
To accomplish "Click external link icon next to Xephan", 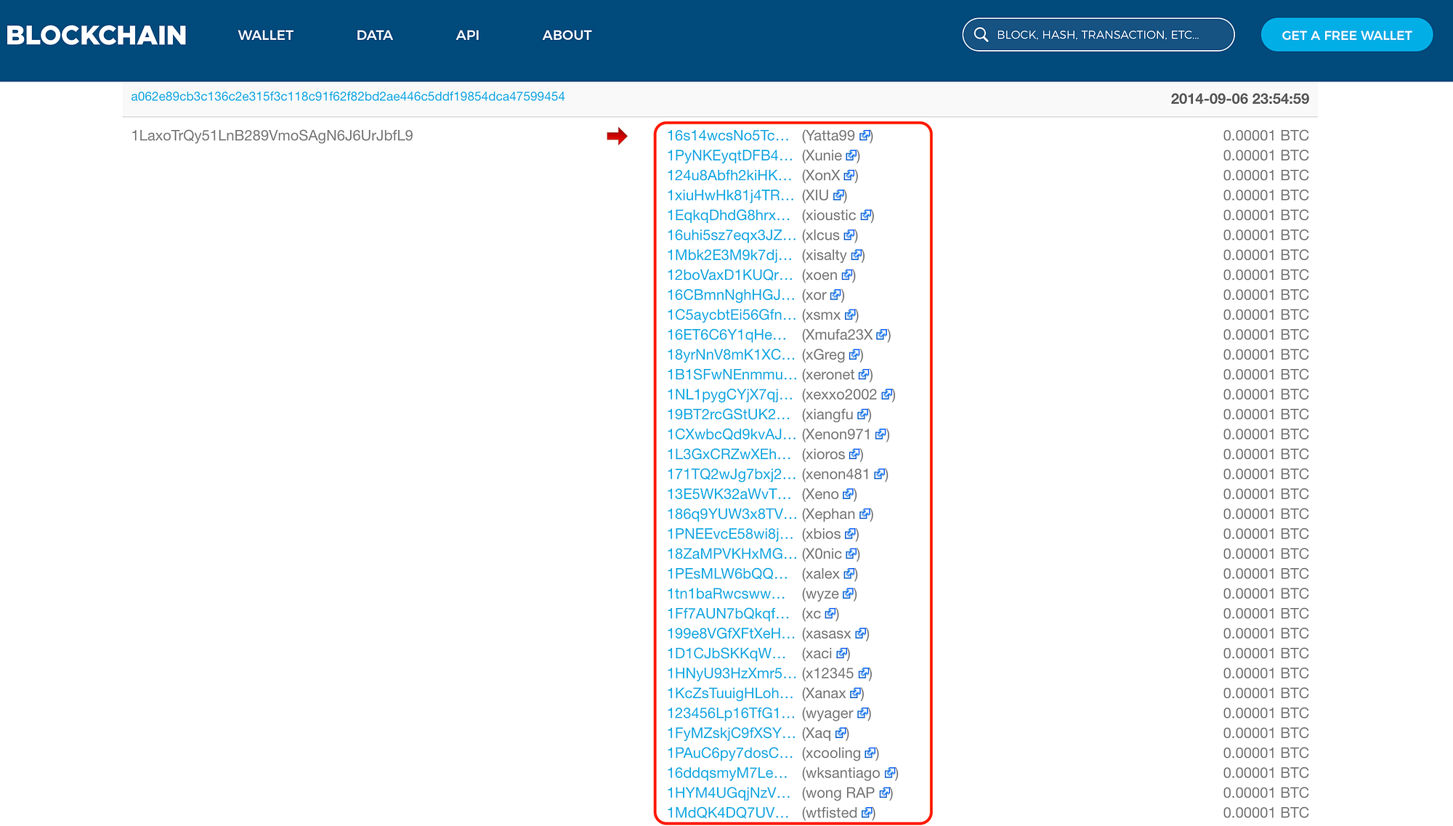I will coord(865,514).
